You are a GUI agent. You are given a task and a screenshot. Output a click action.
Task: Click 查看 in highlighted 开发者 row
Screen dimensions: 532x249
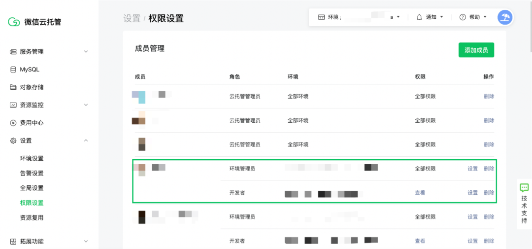click(x=420, y=193)
